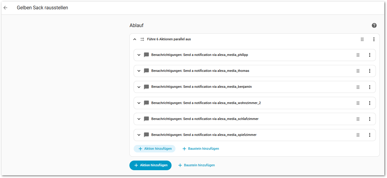Open the help icon beside Ablauf
387x178 pixels.
pos(374,26)
